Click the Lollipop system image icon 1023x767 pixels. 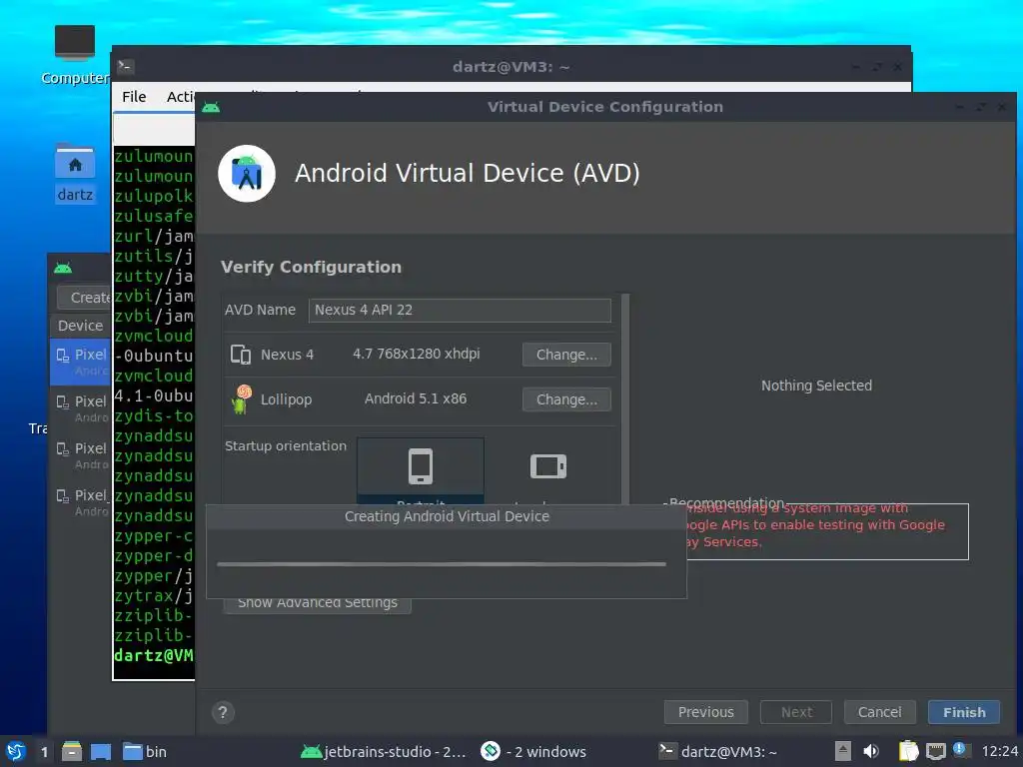pos(242,399)
